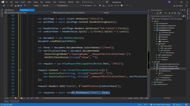Click the green Start debugging play icon
The image size is (190, 106).
point(83,6)
